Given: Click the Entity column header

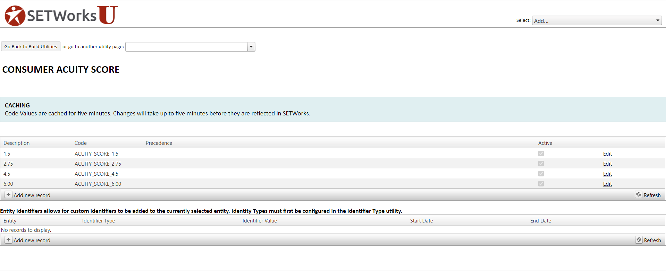Looking at the screenshot, I should coord(10,221).
